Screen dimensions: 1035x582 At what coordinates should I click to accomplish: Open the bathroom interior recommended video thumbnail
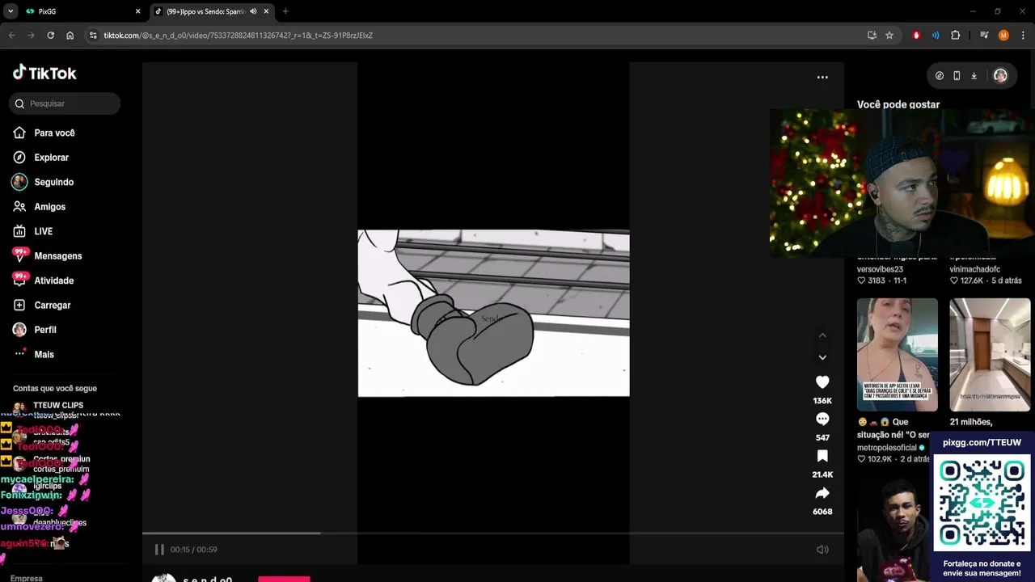tap(991, 355)
